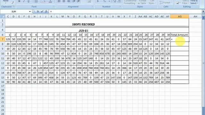The image size is (205, 115).
Task: Click the Decrease Indent icon
Action: tap(74, 1)
